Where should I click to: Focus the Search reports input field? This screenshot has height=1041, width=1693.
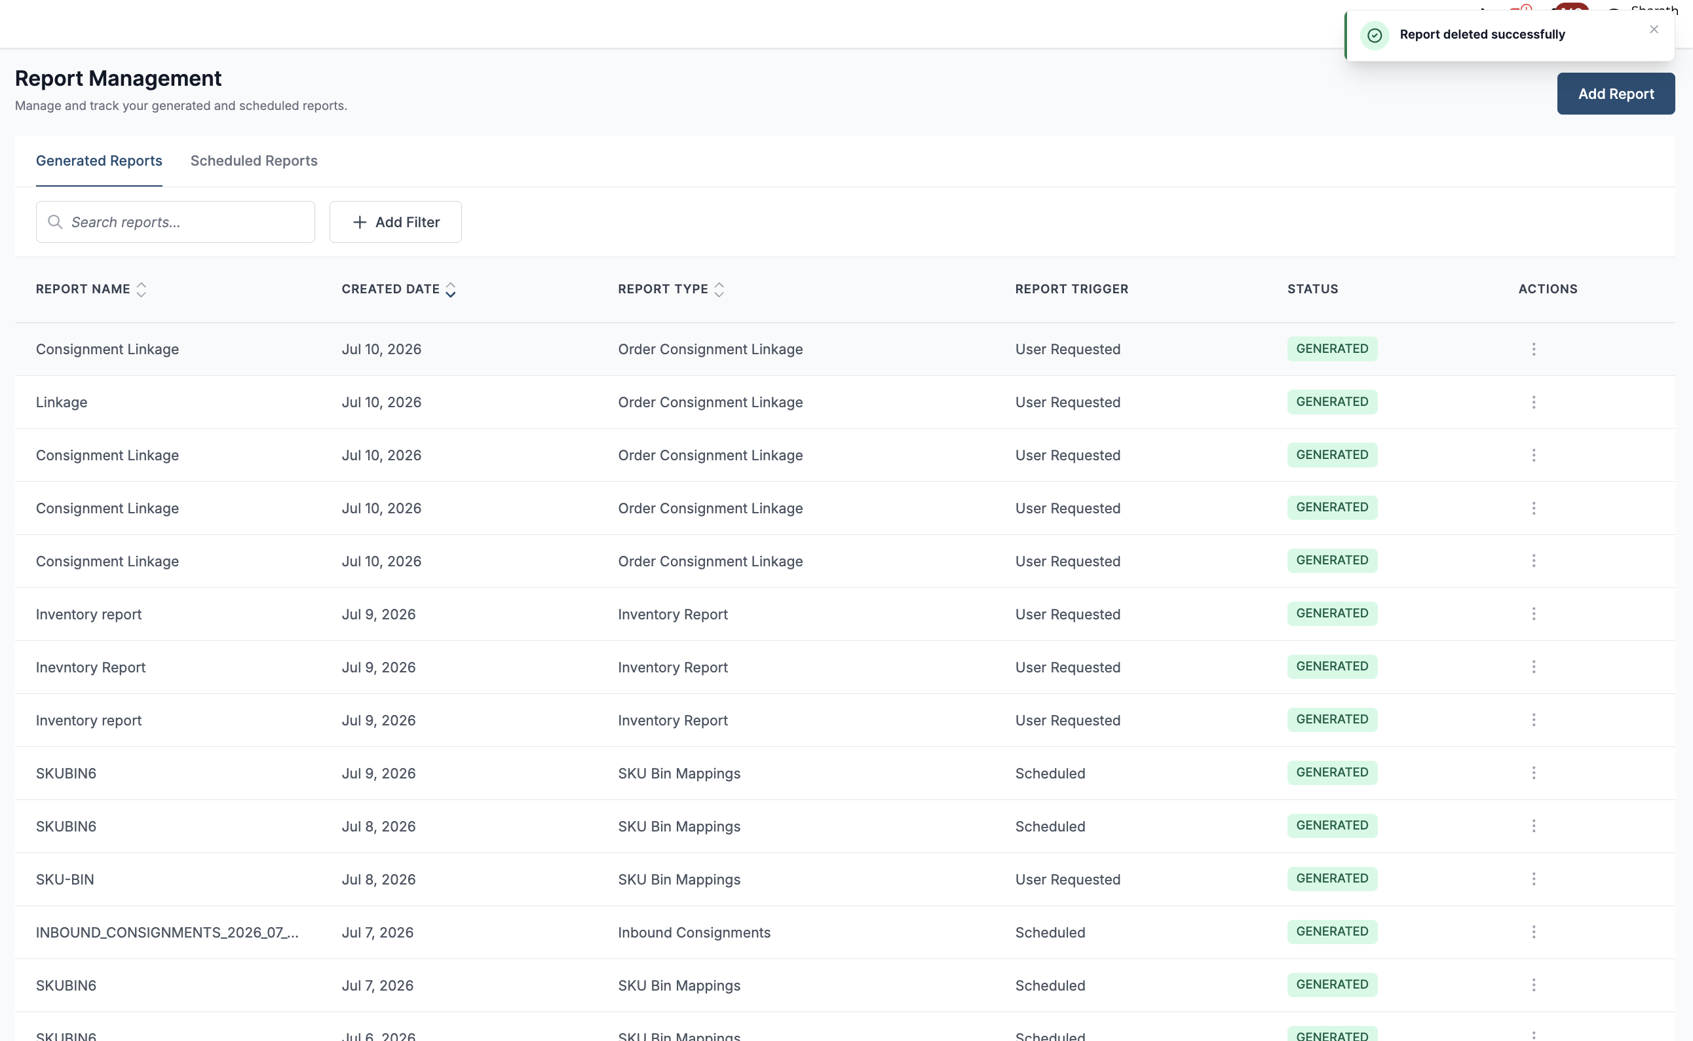click(175, 222)
